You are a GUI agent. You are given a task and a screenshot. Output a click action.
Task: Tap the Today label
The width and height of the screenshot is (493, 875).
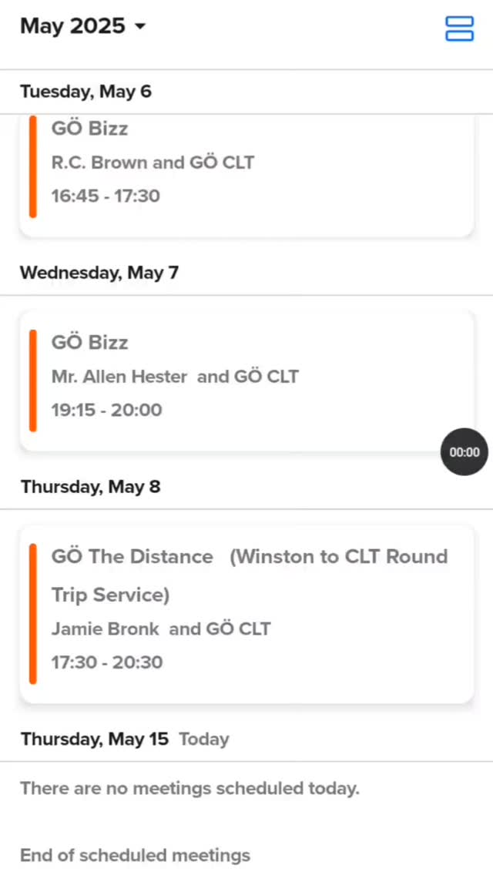pyautogui.click(x=203, y=739)
